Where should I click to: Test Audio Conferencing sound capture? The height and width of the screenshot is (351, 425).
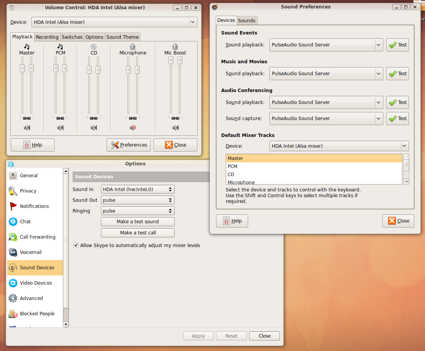click(x=397, y=119)
